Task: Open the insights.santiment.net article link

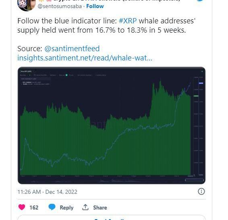Action: click(x=85, y=58)
